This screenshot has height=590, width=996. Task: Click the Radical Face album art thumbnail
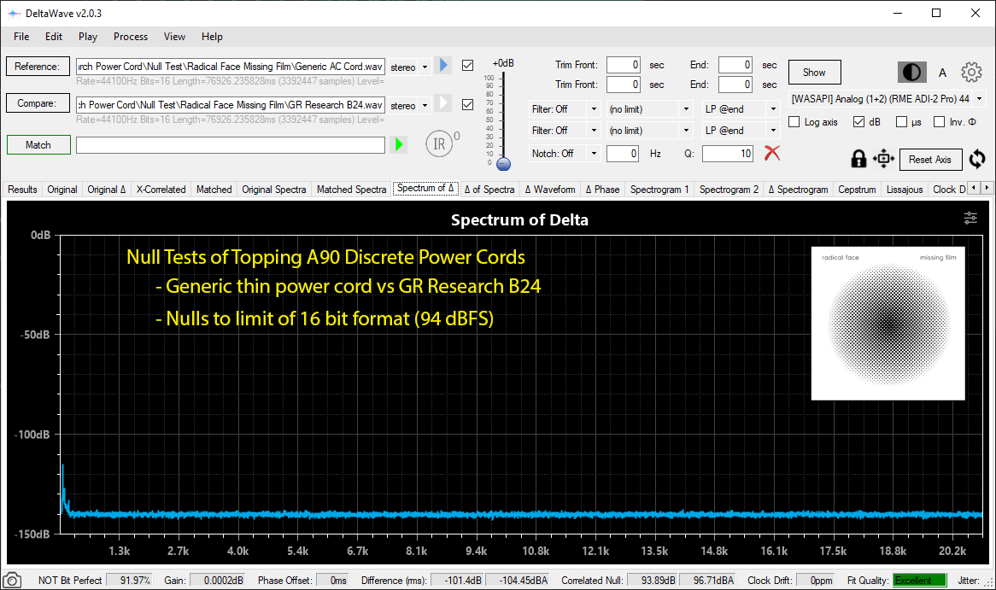(x=888, y=324)
